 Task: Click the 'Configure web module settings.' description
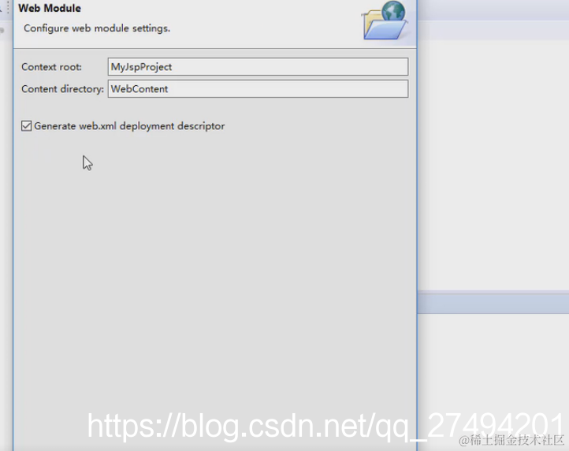pos(97,28)
